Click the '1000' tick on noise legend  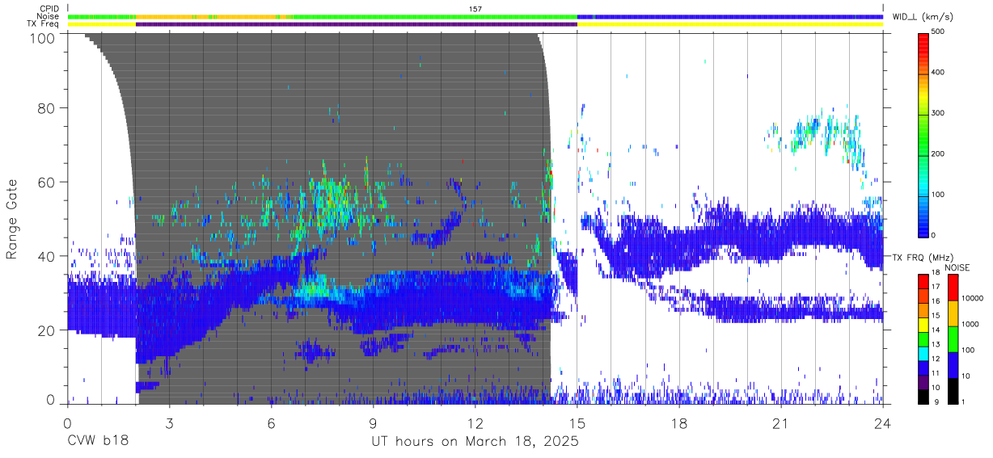tap(971, 324)
